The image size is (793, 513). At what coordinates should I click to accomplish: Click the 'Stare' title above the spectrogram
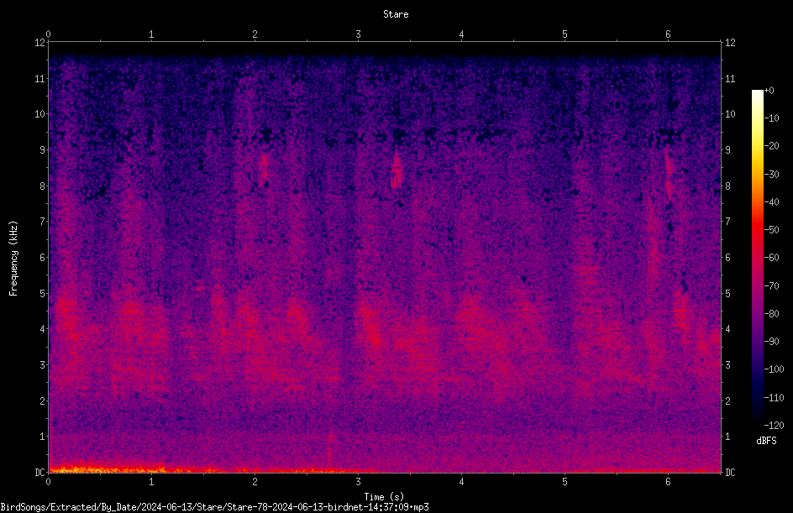coord(396,14)
